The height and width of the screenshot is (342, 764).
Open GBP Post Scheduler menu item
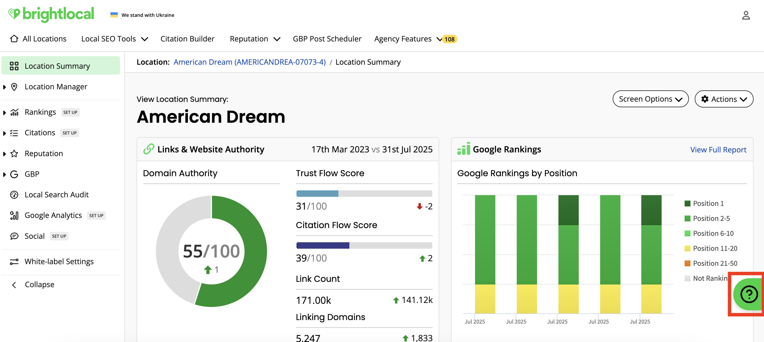pyautogui.click(x=327, y=39)
